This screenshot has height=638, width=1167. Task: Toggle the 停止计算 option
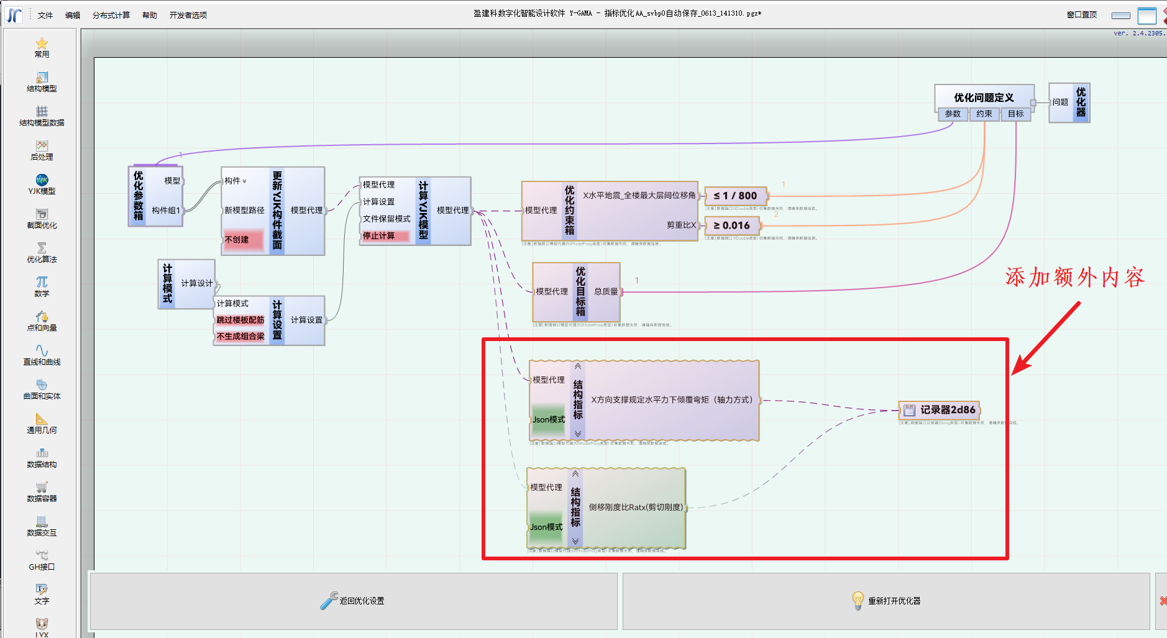[x=385, y=236]
